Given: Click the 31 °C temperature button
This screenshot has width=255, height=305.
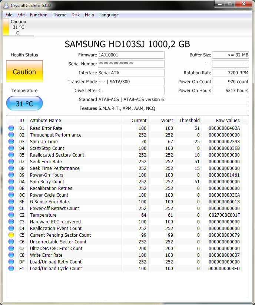Looking at the screenshot, I should click(24, 103).
